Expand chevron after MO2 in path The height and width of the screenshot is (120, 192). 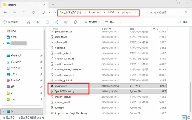pyautogui.click(x=118, y=13)
